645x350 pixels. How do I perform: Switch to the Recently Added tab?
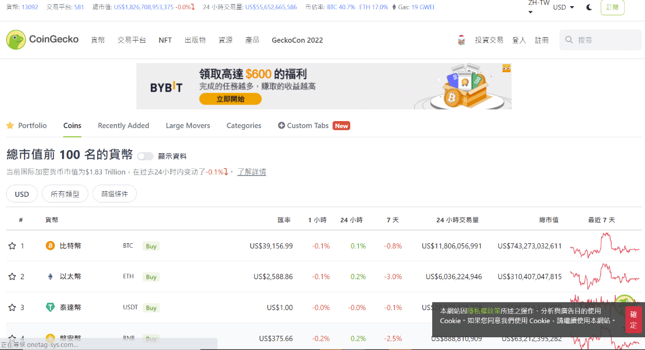tap(123, 125)
